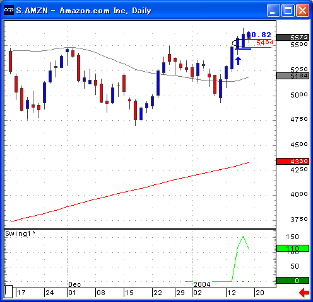Click the 08 date marker on the time axis

coord(101,293)
